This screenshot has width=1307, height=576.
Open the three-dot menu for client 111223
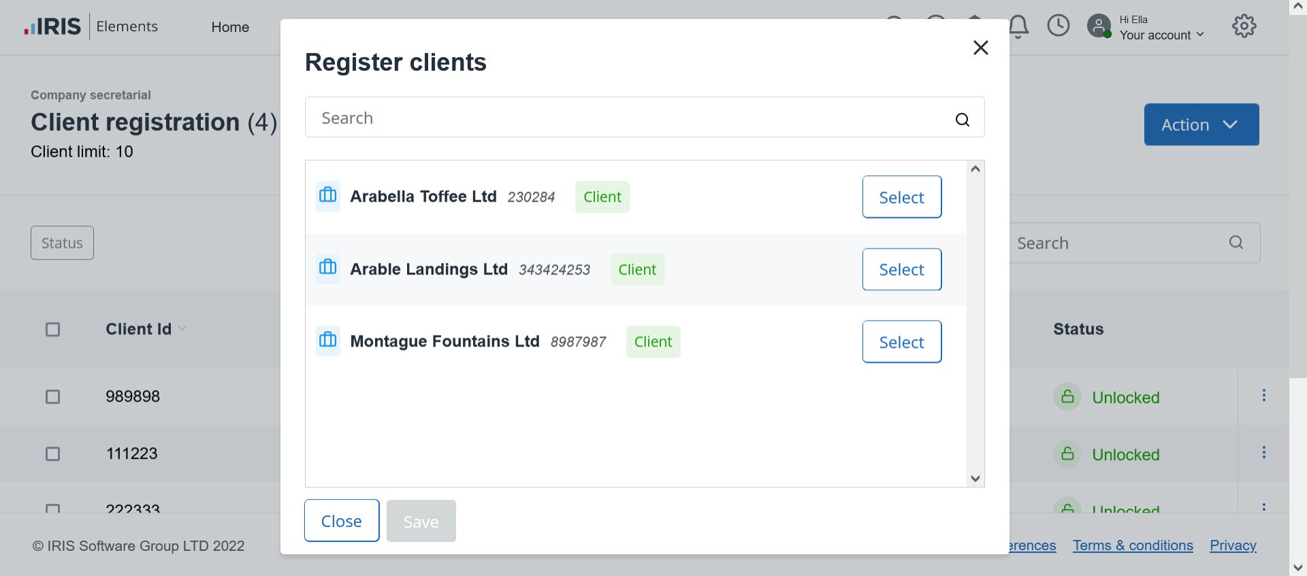(1263, 453)
